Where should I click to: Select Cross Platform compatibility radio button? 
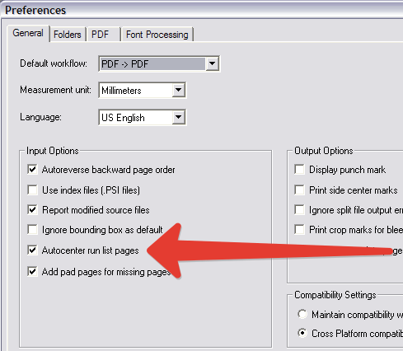[302, 333]
